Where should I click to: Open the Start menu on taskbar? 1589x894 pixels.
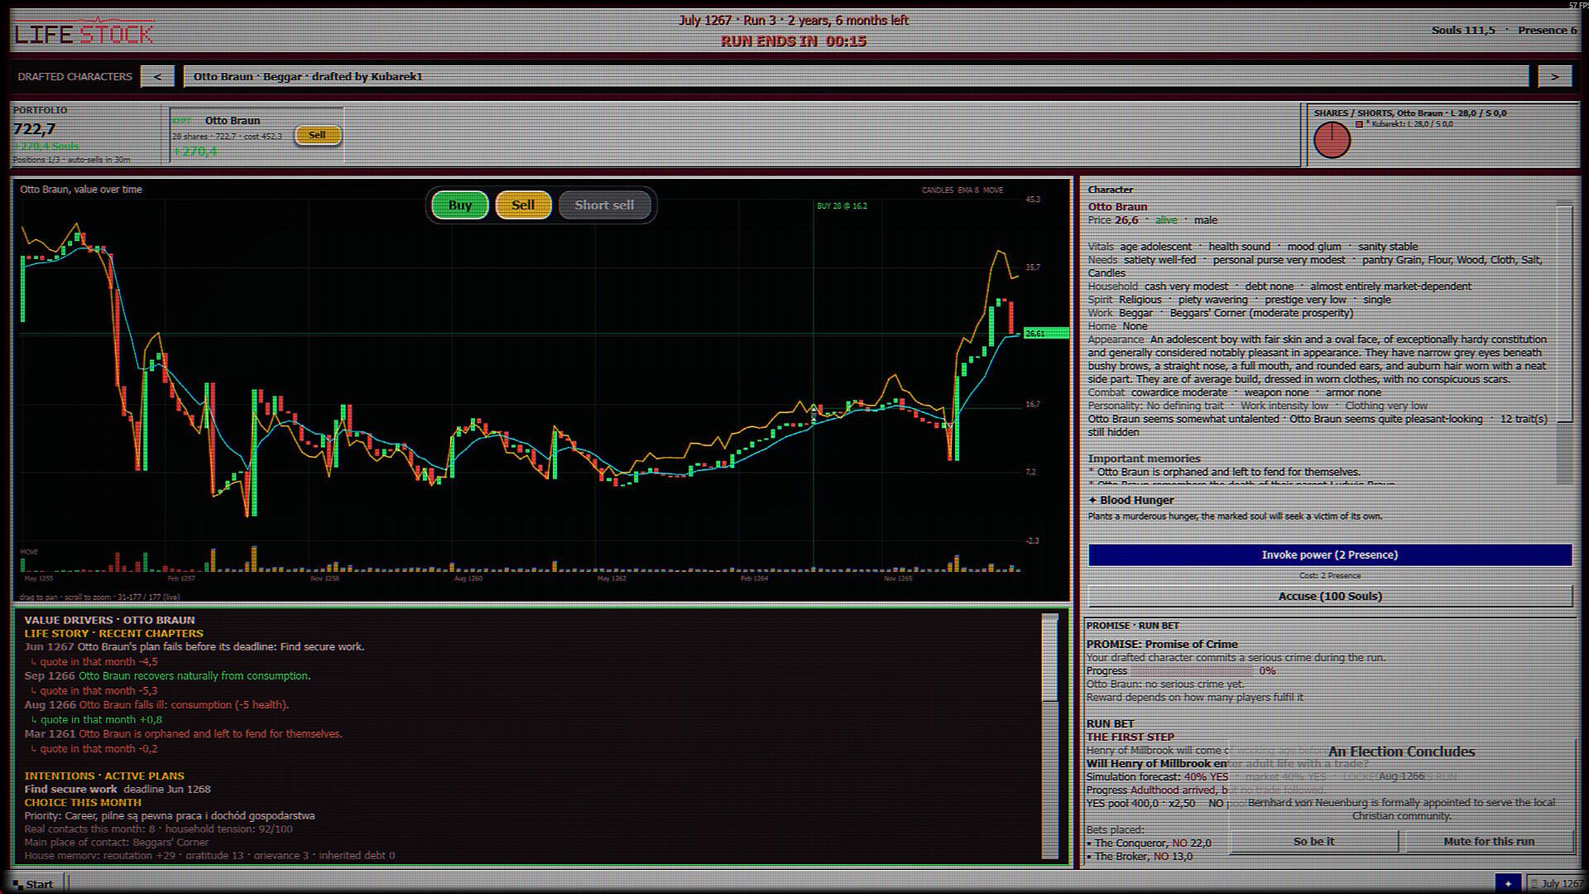35,884
